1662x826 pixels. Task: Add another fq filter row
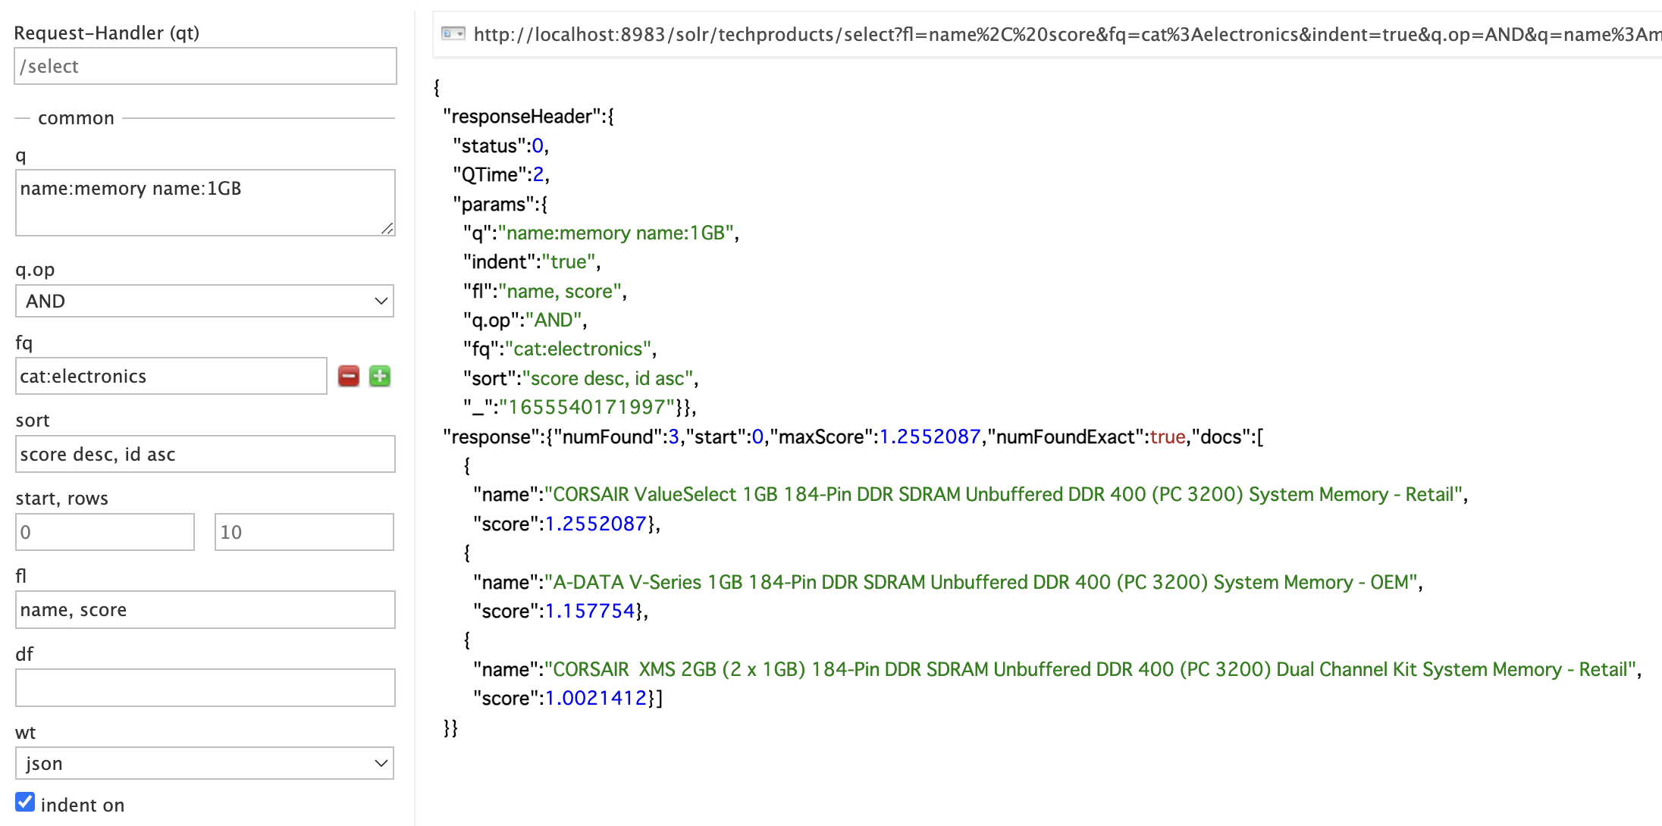point(380,376)
